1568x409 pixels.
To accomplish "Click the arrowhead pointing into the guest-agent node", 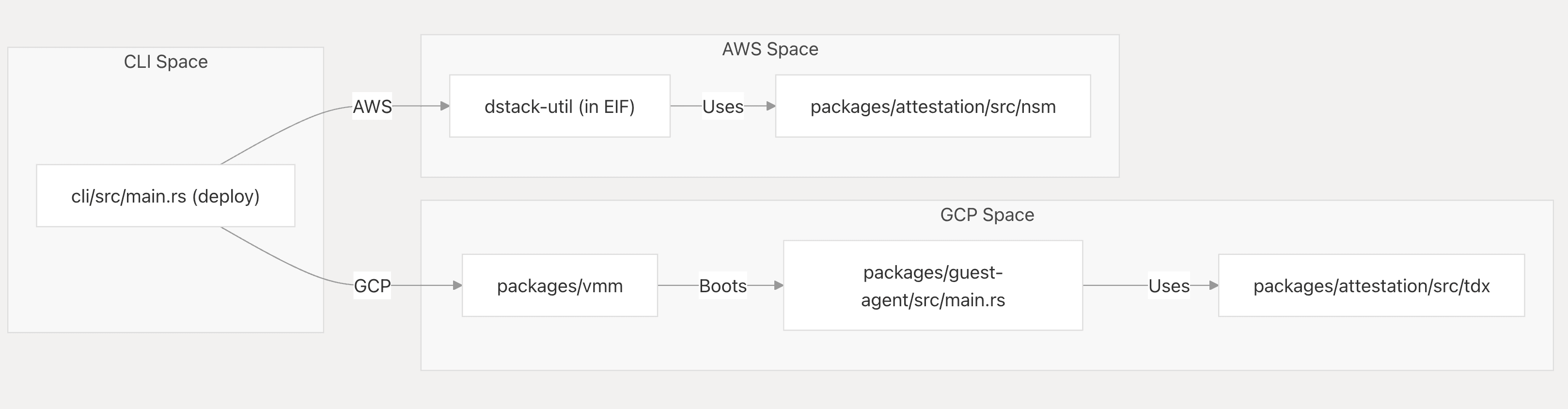I will tap(779, 285).
